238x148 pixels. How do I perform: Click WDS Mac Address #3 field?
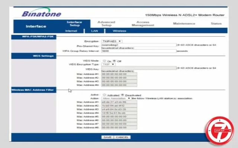point(119,81)
